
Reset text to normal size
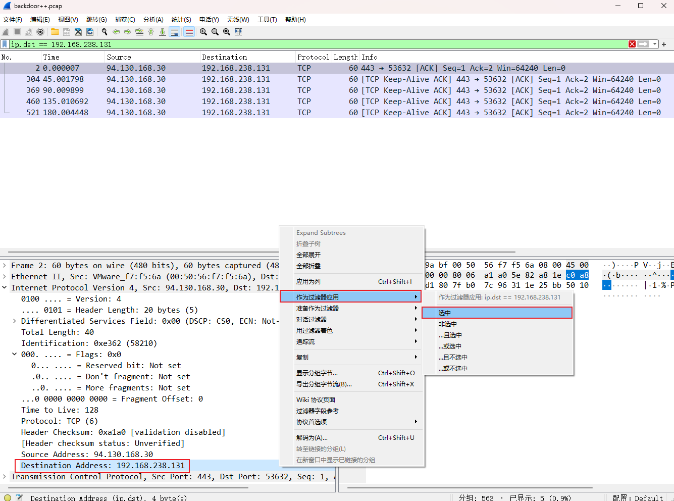(x=227, y=31)
